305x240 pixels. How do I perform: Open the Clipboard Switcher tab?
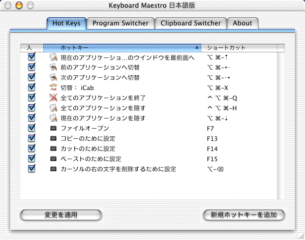point(191,23)
